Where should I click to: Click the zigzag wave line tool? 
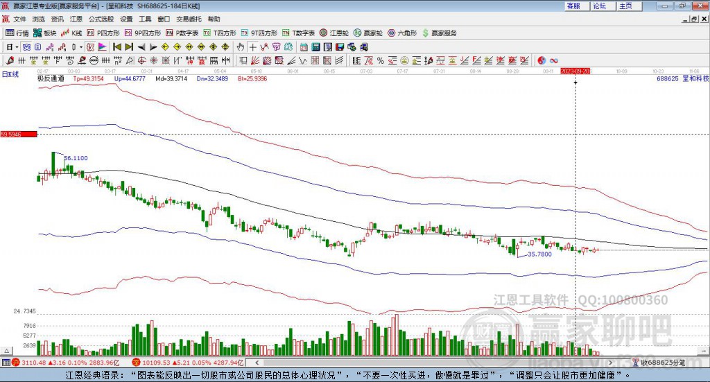tap(303, 60)
